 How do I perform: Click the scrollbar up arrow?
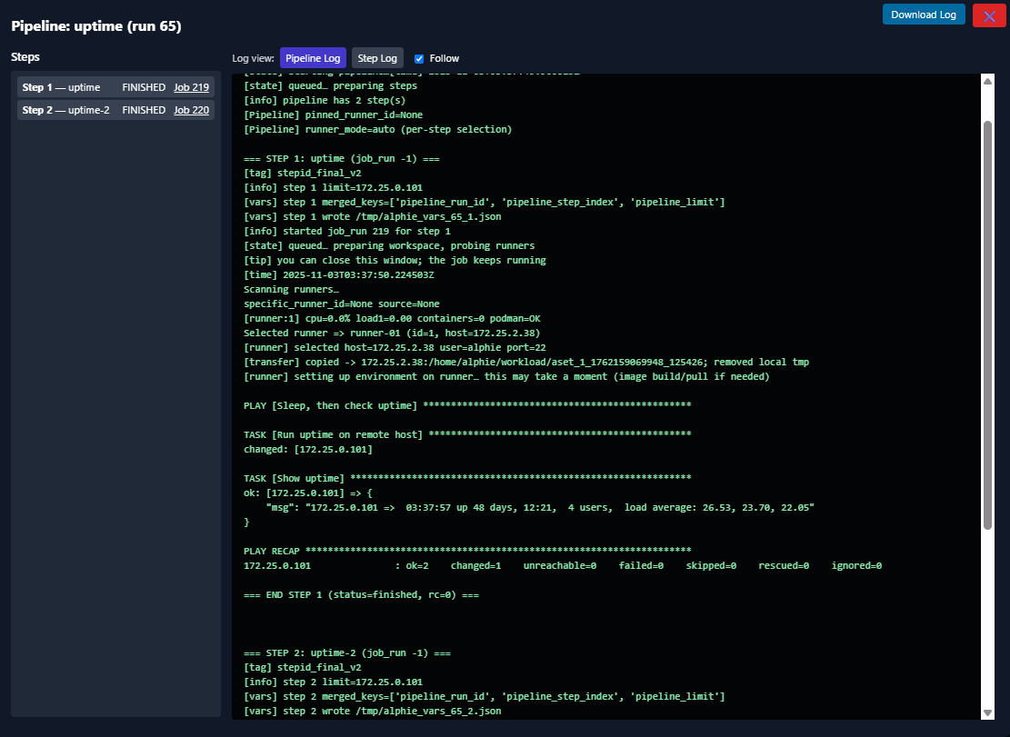(987, 79)
